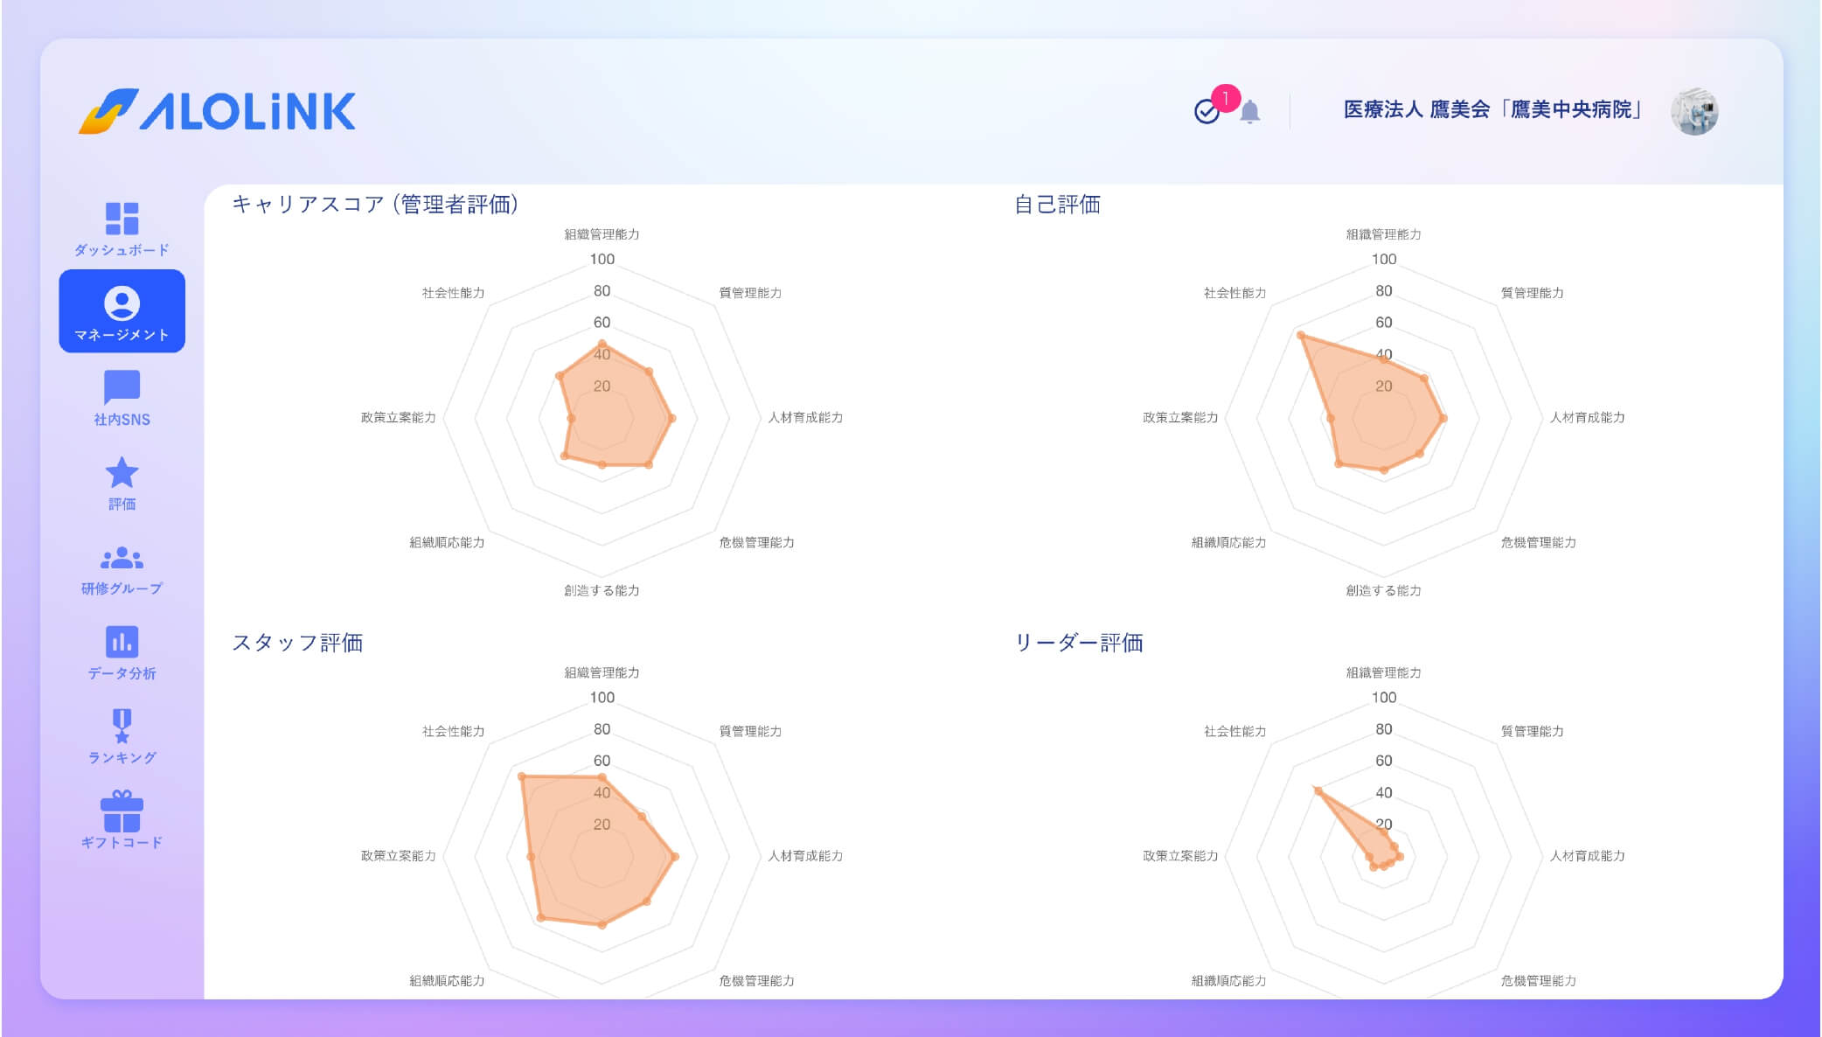
Task: Click 組織管理能力 label on 自己評価 chart
Action: 1382,234
